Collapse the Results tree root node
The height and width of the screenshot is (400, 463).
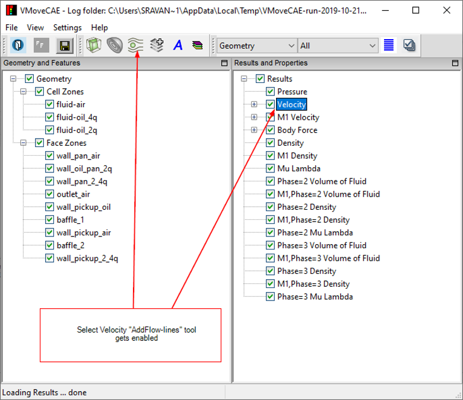(244, 79)
